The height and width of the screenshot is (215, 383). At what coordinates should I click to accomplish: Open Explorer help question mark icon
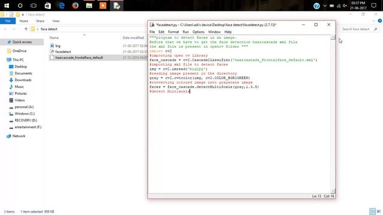click(x=380, y=21)
